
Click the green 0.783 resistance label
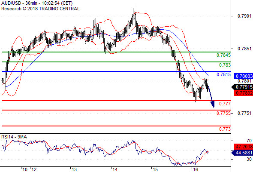click(225, 65)
